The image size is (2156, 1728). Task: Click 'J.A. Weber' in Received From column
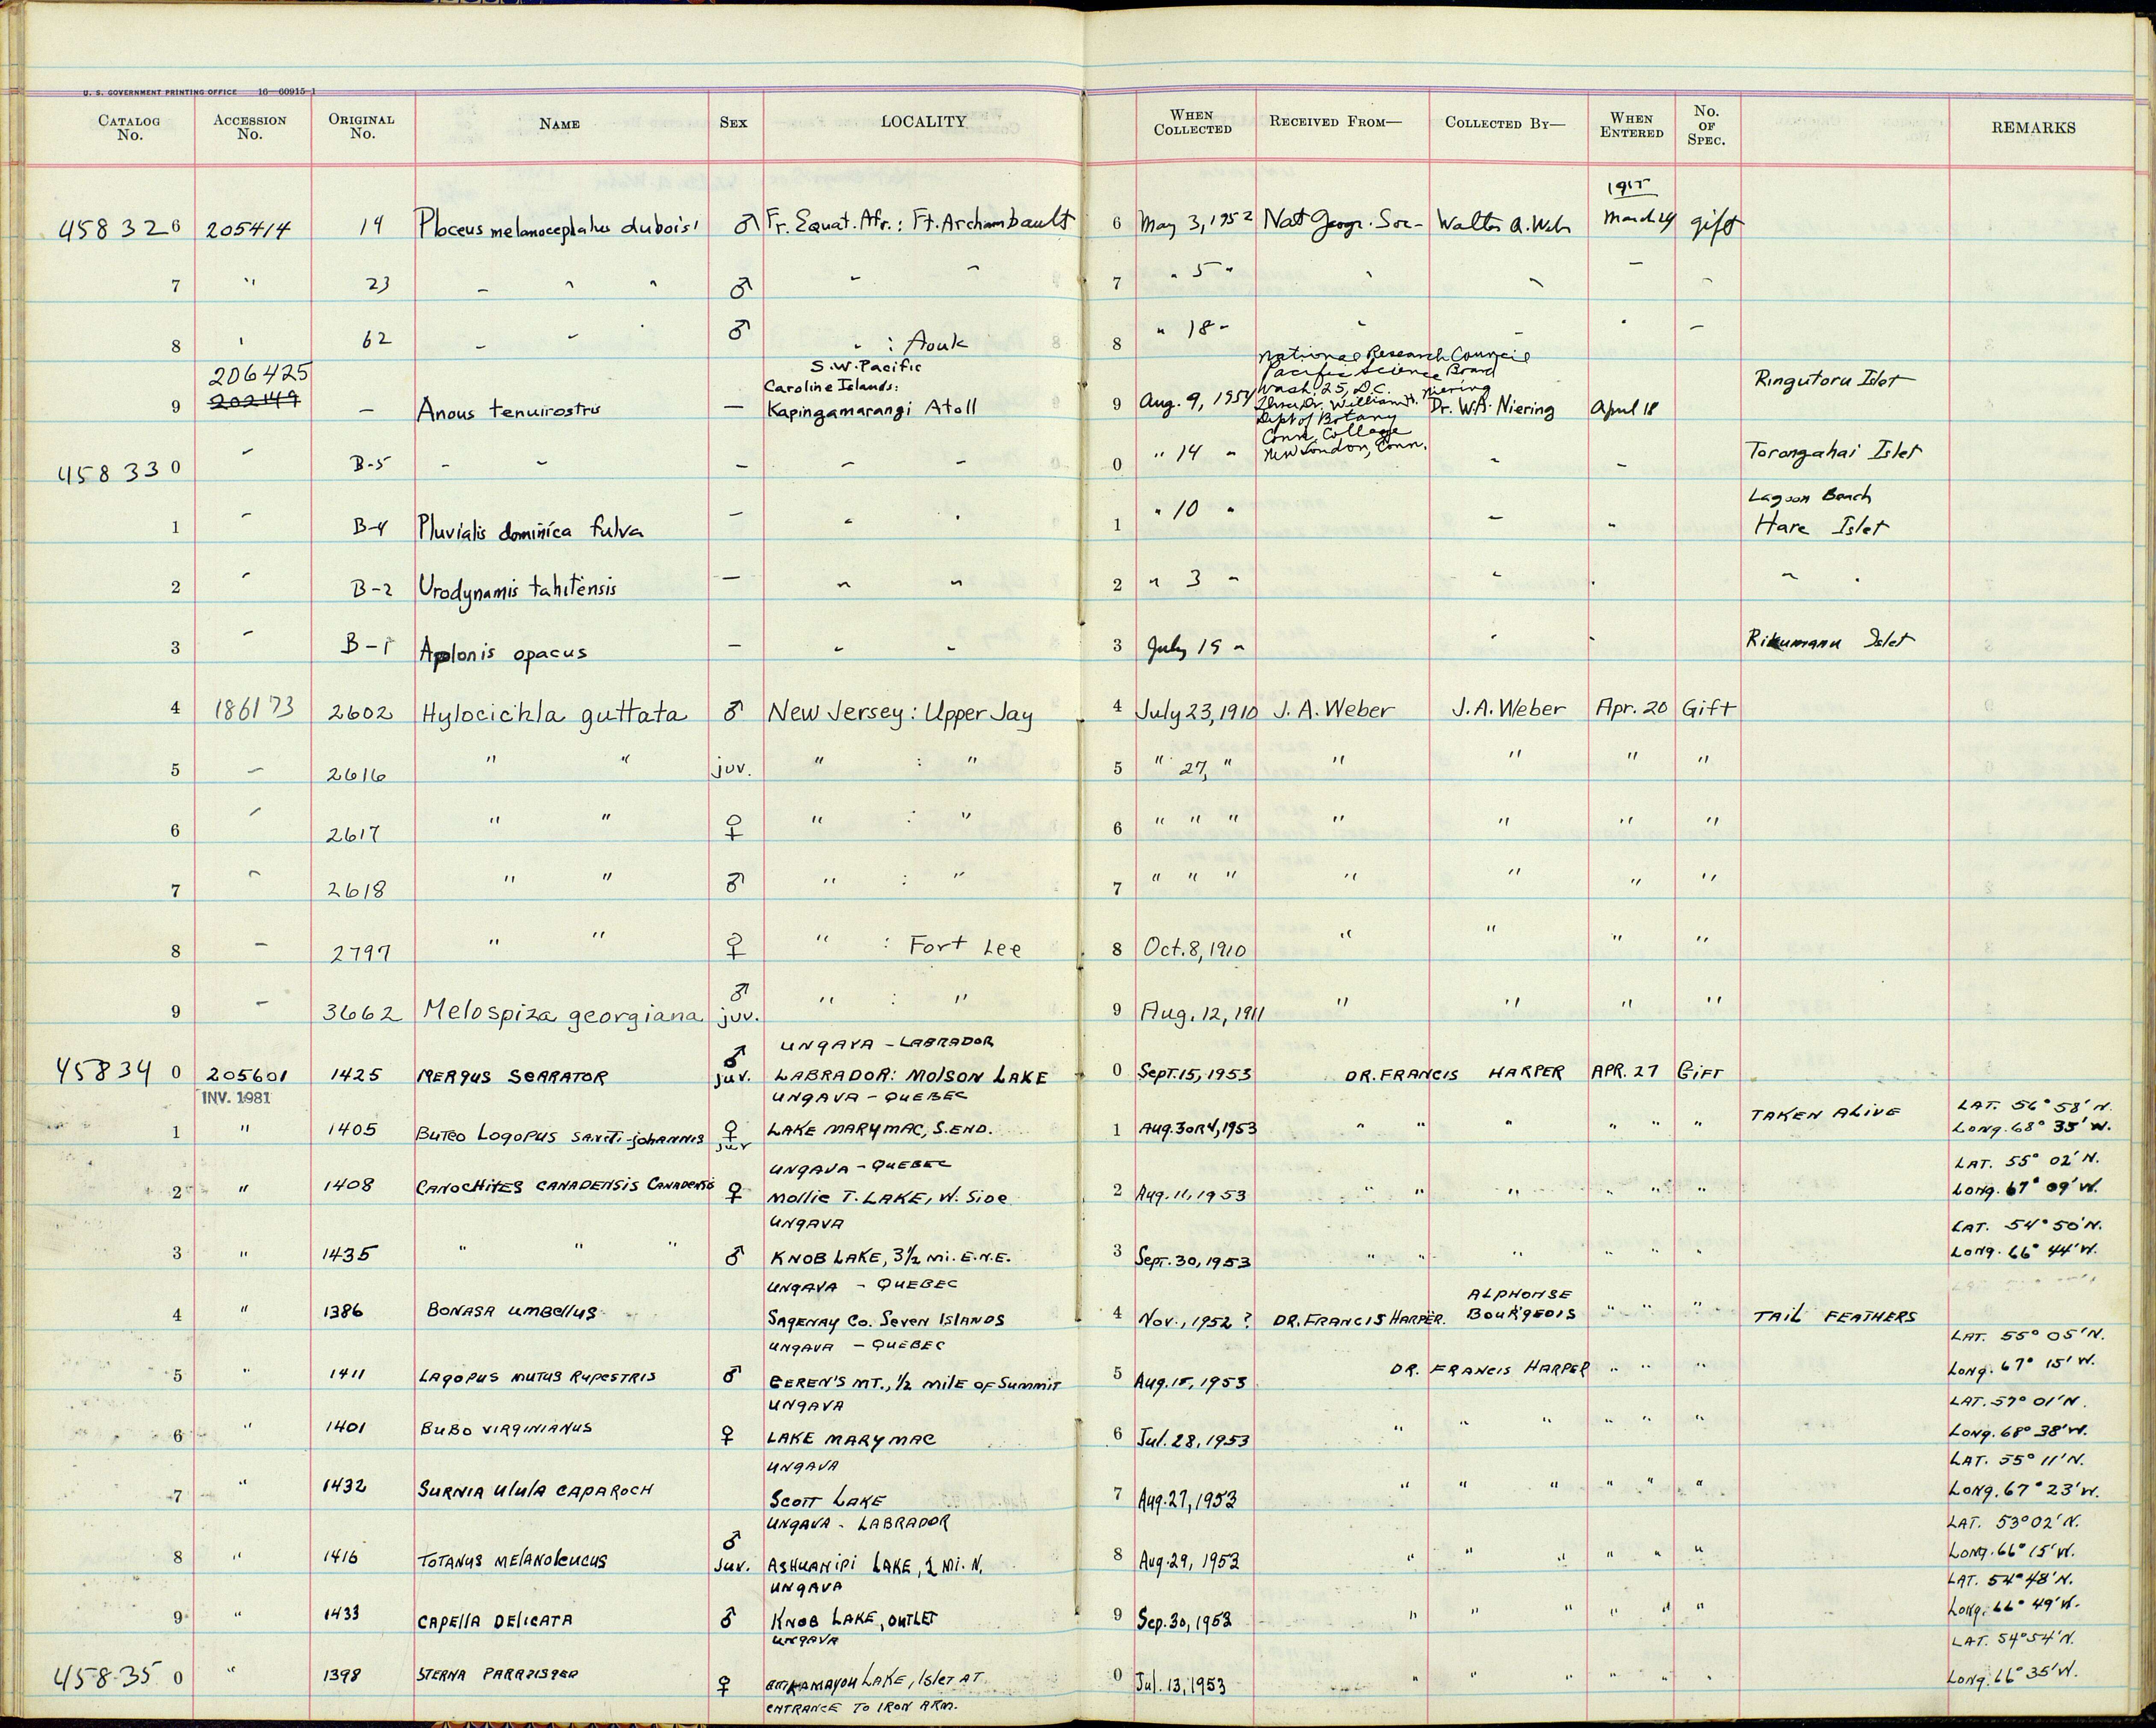click(x=1333, y=709)
